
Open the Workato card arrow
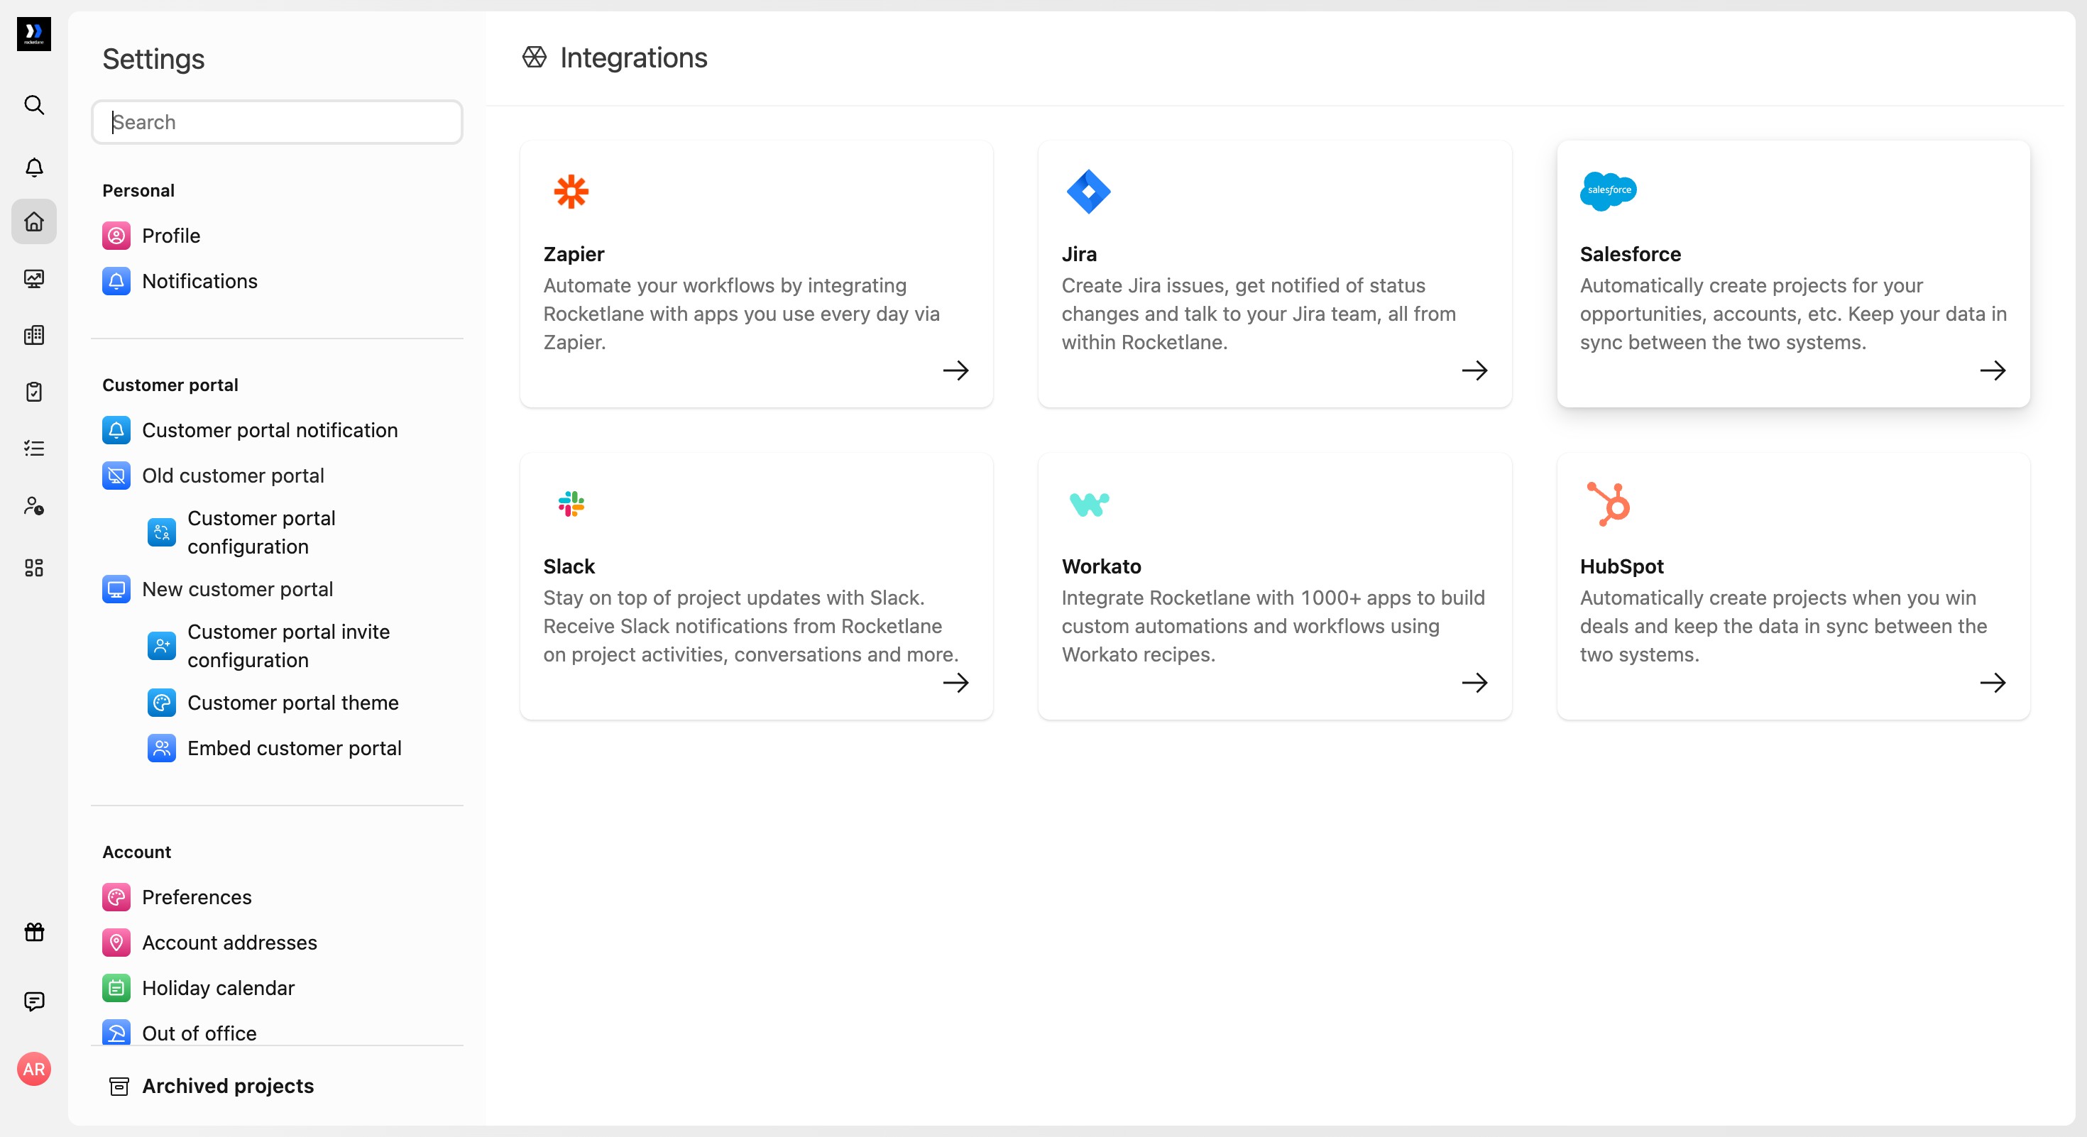tap(1474, 683)
